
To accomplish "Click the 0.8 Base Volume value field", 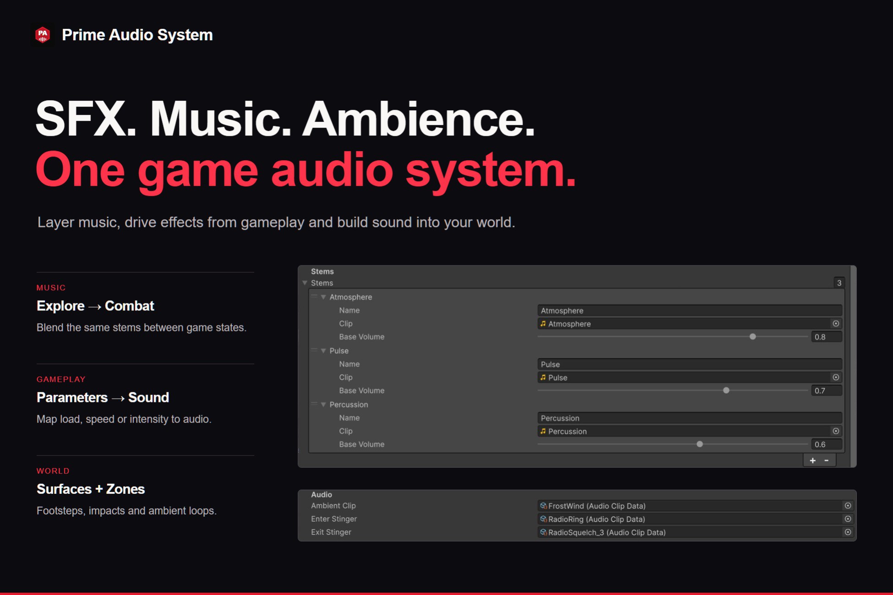I will click(x=826, y=337).
